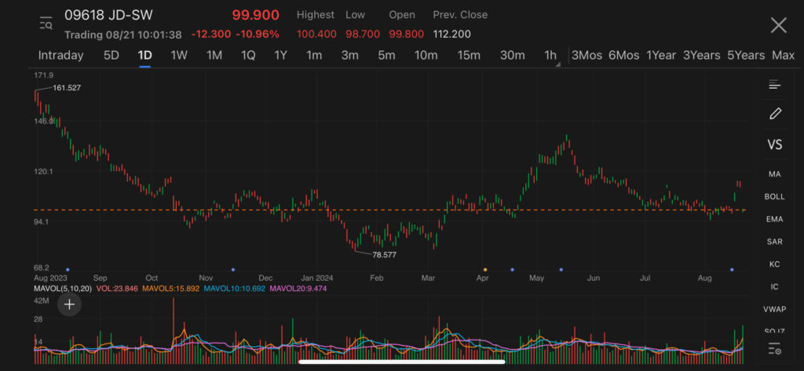Switch to the Intraday tab
Viewport: 804px width, 371px height.
pos(60,56)
